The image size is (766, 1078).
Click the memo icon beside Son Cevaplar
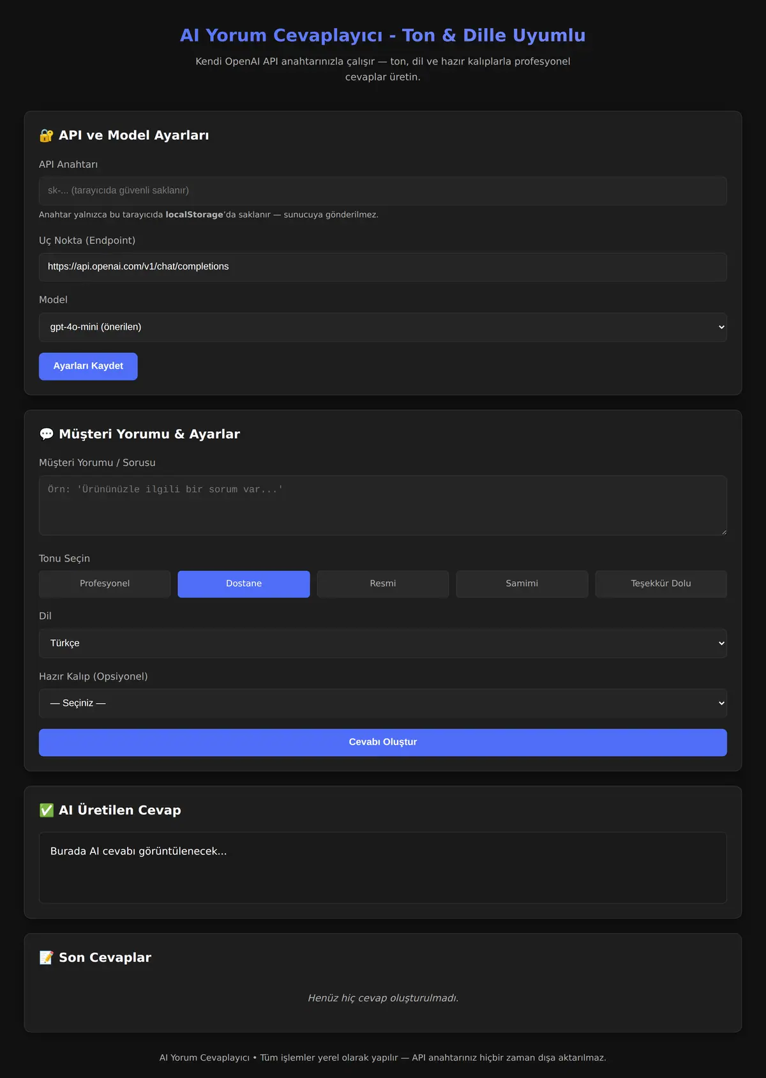46,958
